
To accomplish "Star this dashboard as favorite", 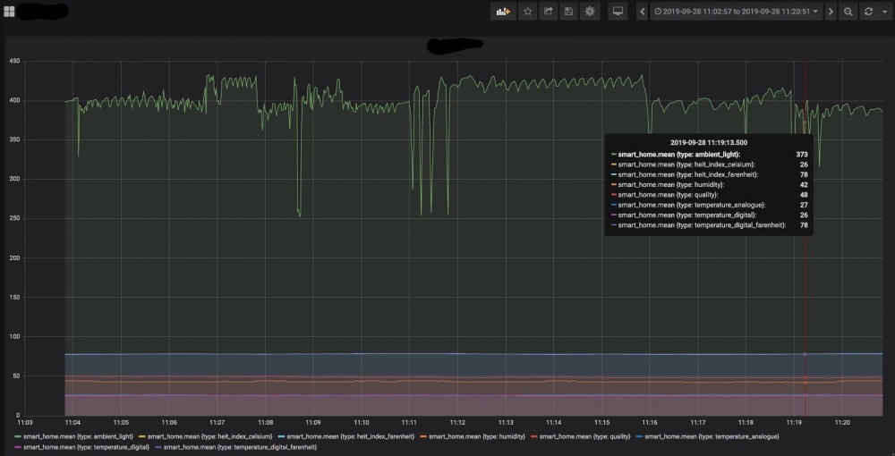I will click(528, 12).
